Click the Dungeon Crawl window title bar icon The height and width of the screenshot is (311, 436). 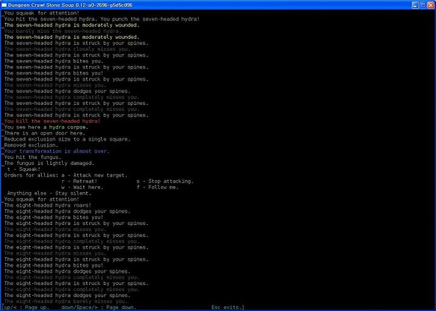4,5
